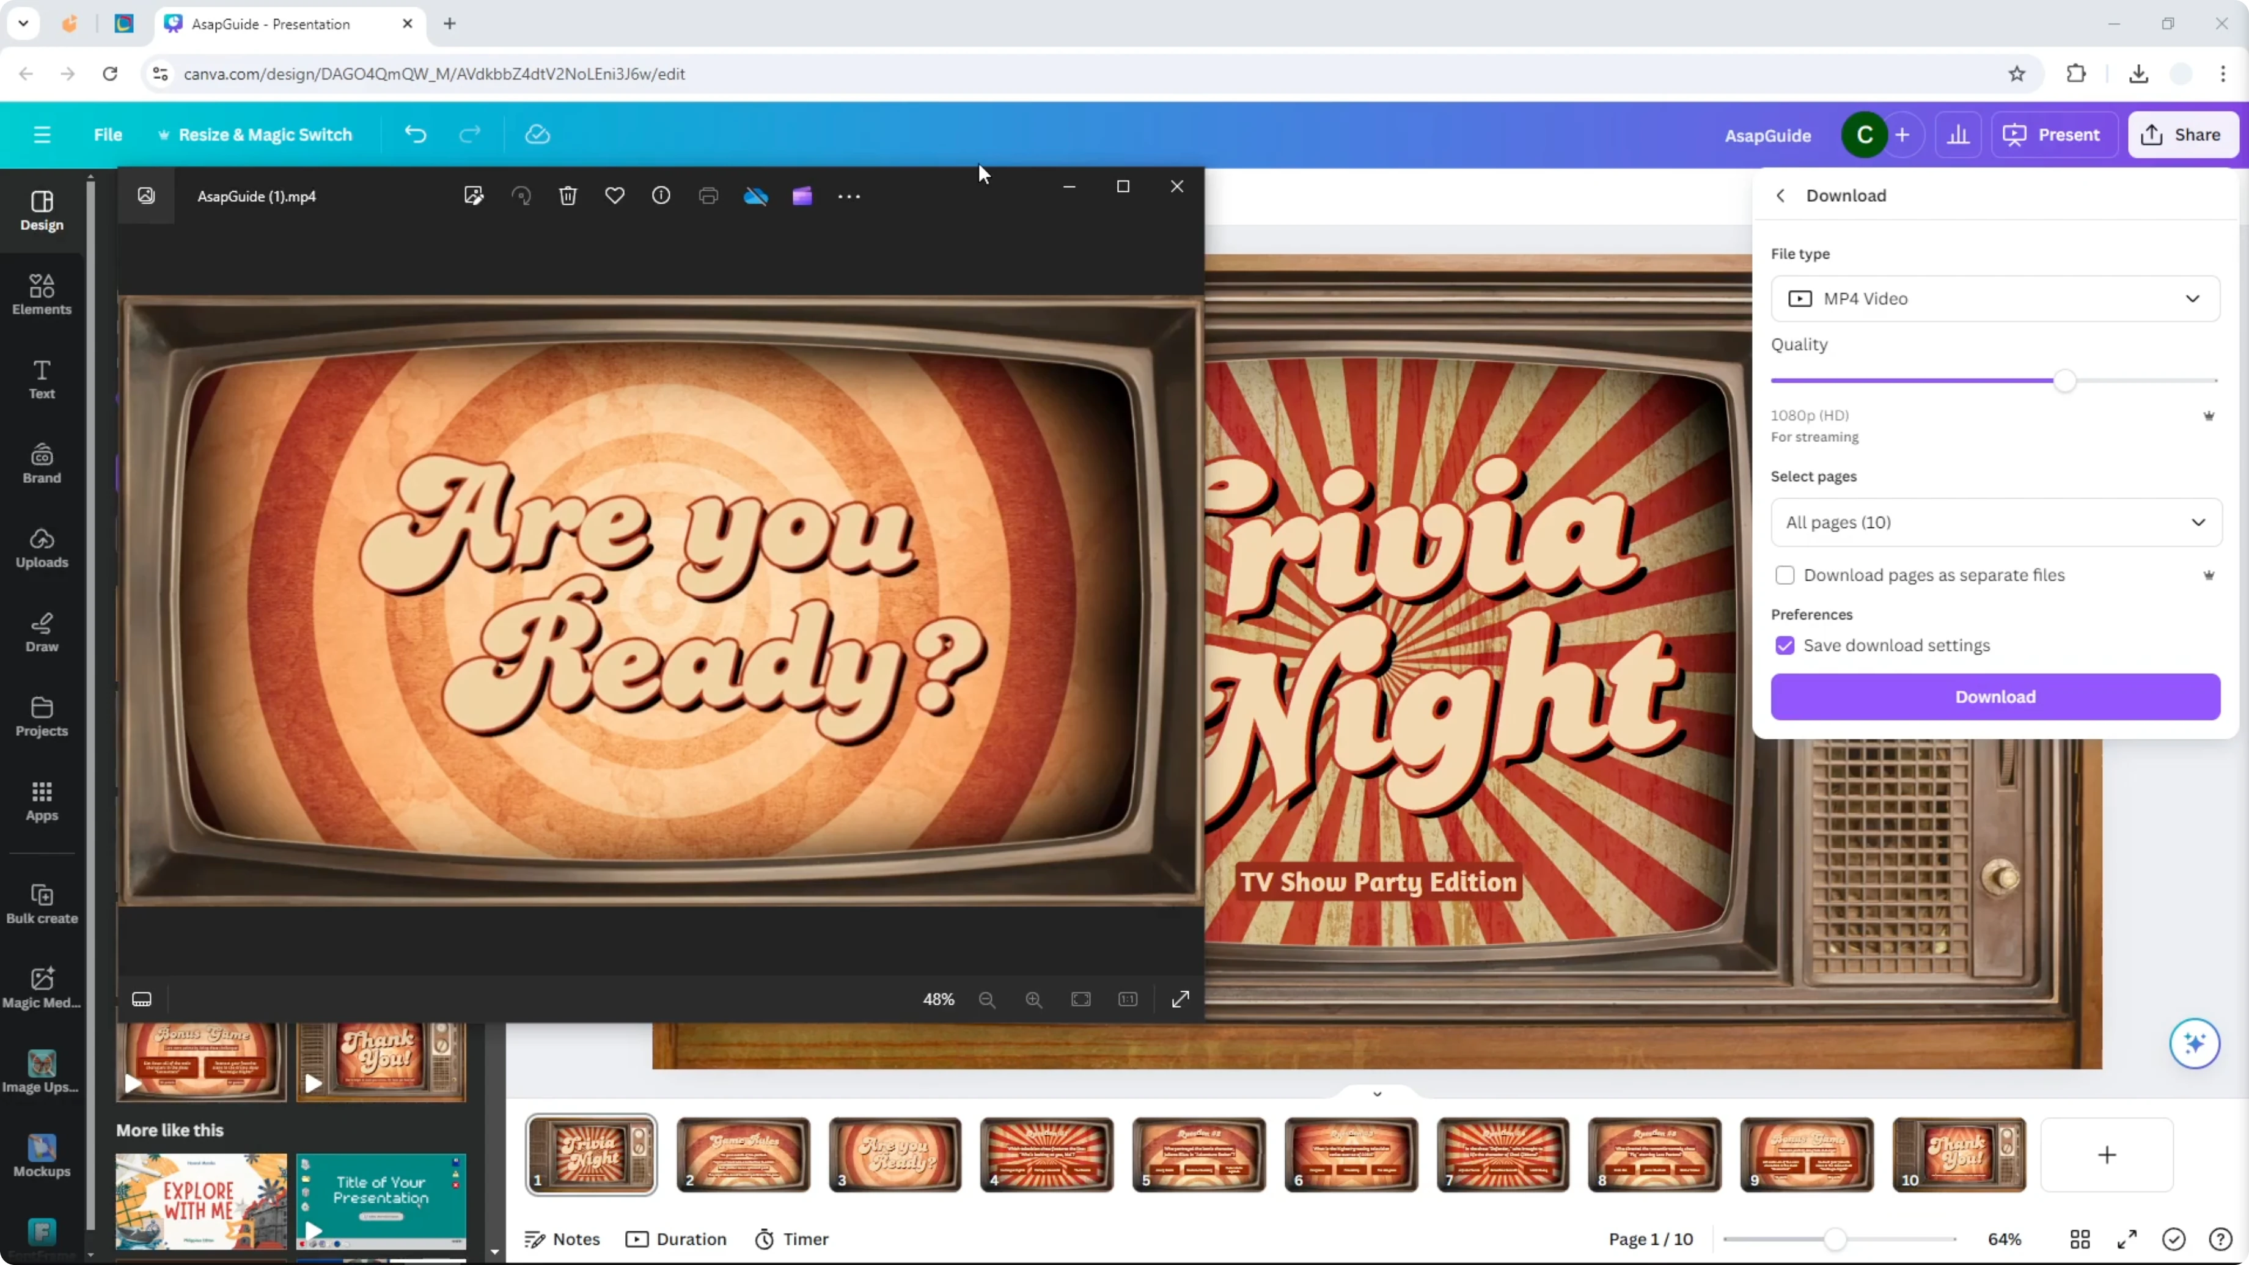Select page 10 Thank You thumbnail
Viewport: 2249px width, 1265px height.
pos(1959,1154)
